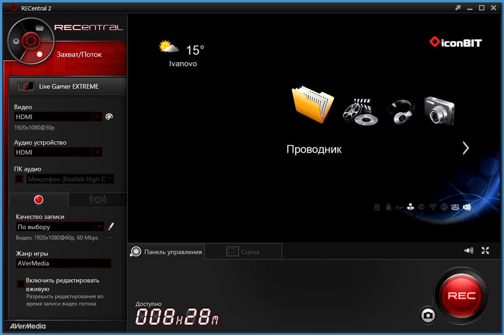The width and height of the screenshot is (504, 335).
Task: Click the 1920x1080@50p resolution text
Action: [35, 128]
